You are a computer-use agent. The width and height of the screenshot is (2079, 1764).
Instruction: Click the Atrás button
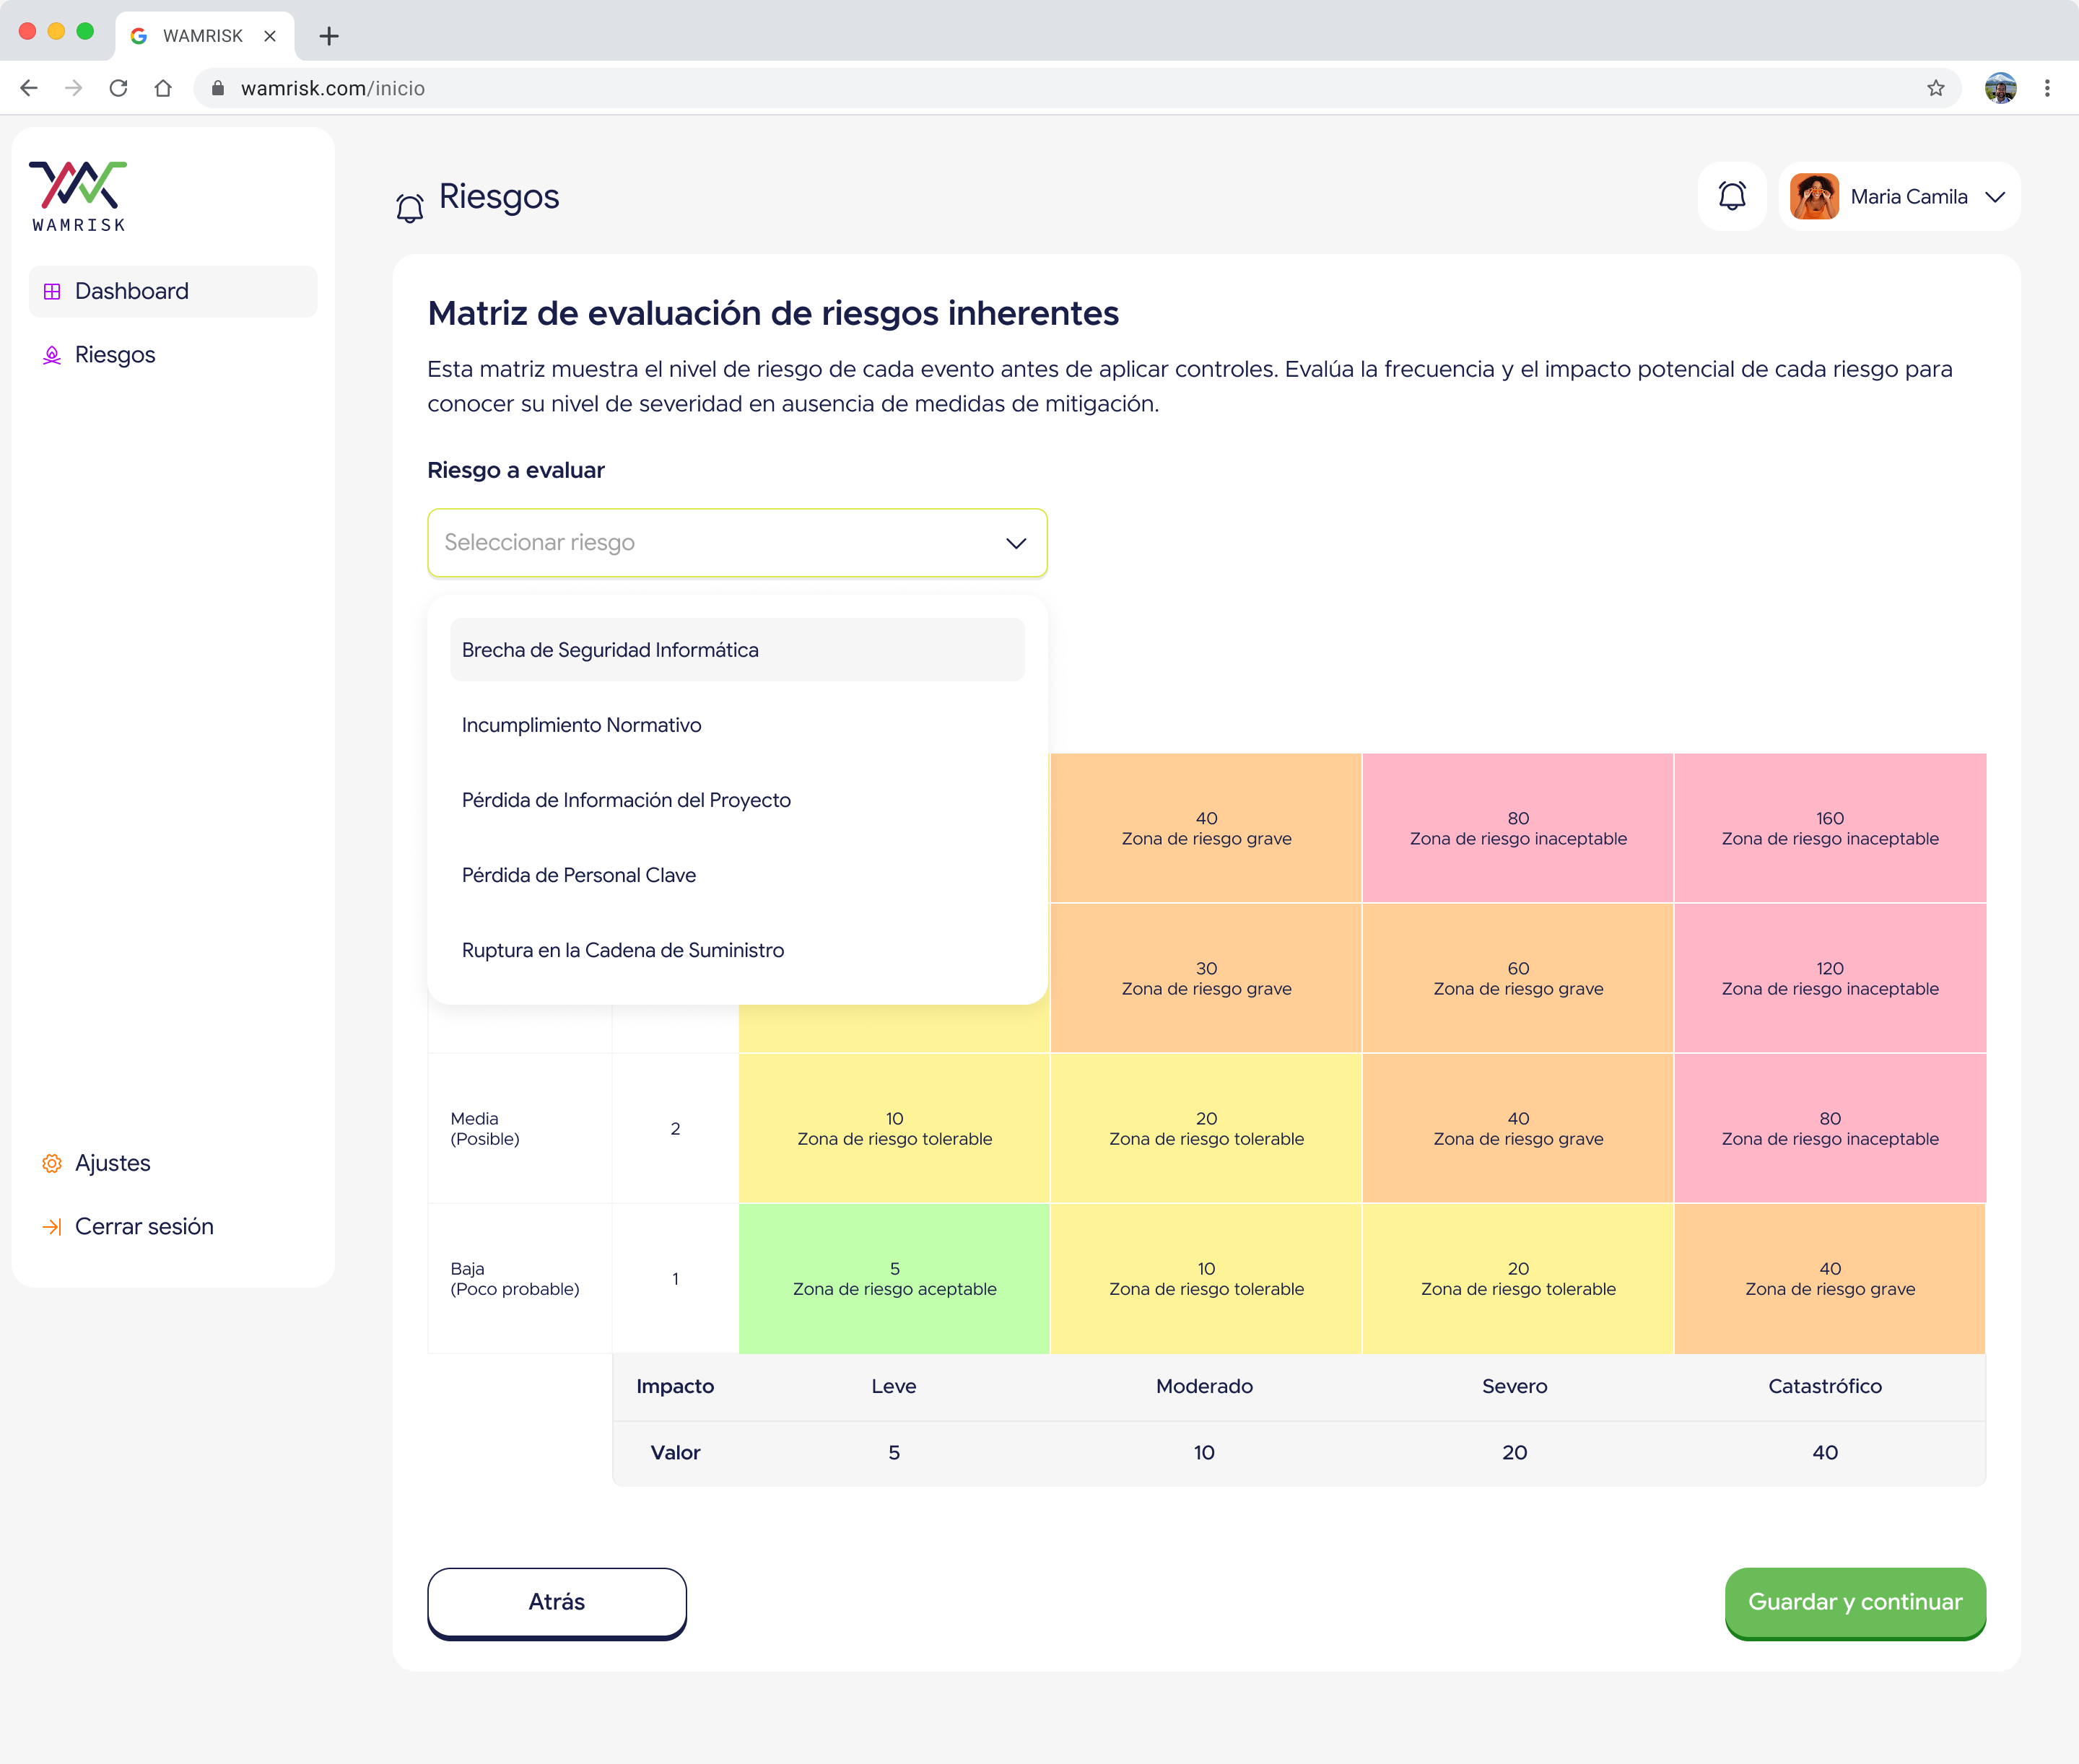pyautogui.click(x=557, y=1602)
